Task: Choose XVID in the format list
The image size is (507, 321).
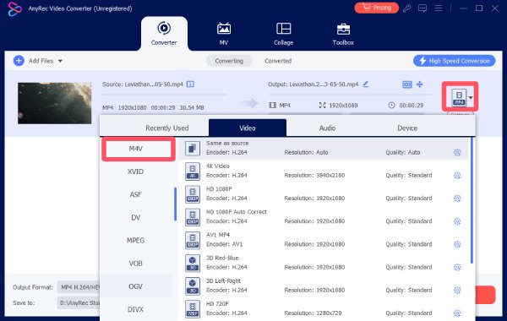Action: click(135, 171)
